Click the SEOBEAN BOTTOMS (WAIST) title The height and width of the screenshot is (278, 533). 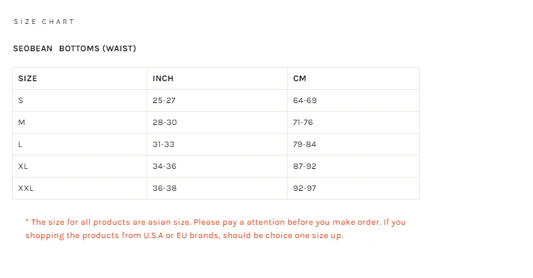[x=75, y=49]
